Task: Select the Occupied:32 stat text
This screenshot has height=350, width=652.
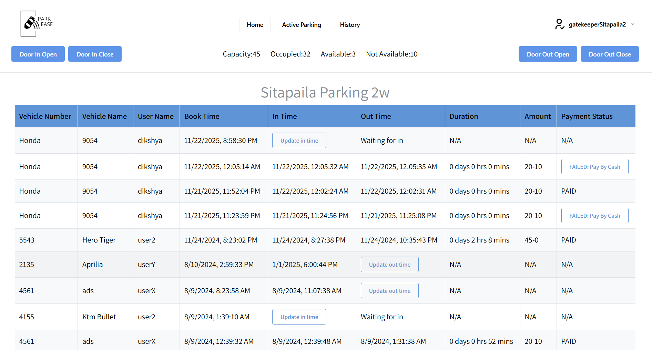Action: [x=290, y=54]
